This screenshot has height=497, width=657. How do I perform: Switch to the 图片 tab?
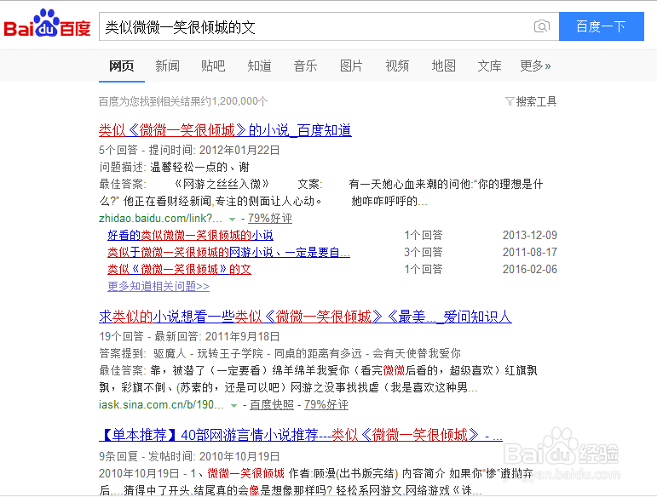click(351, 66)
